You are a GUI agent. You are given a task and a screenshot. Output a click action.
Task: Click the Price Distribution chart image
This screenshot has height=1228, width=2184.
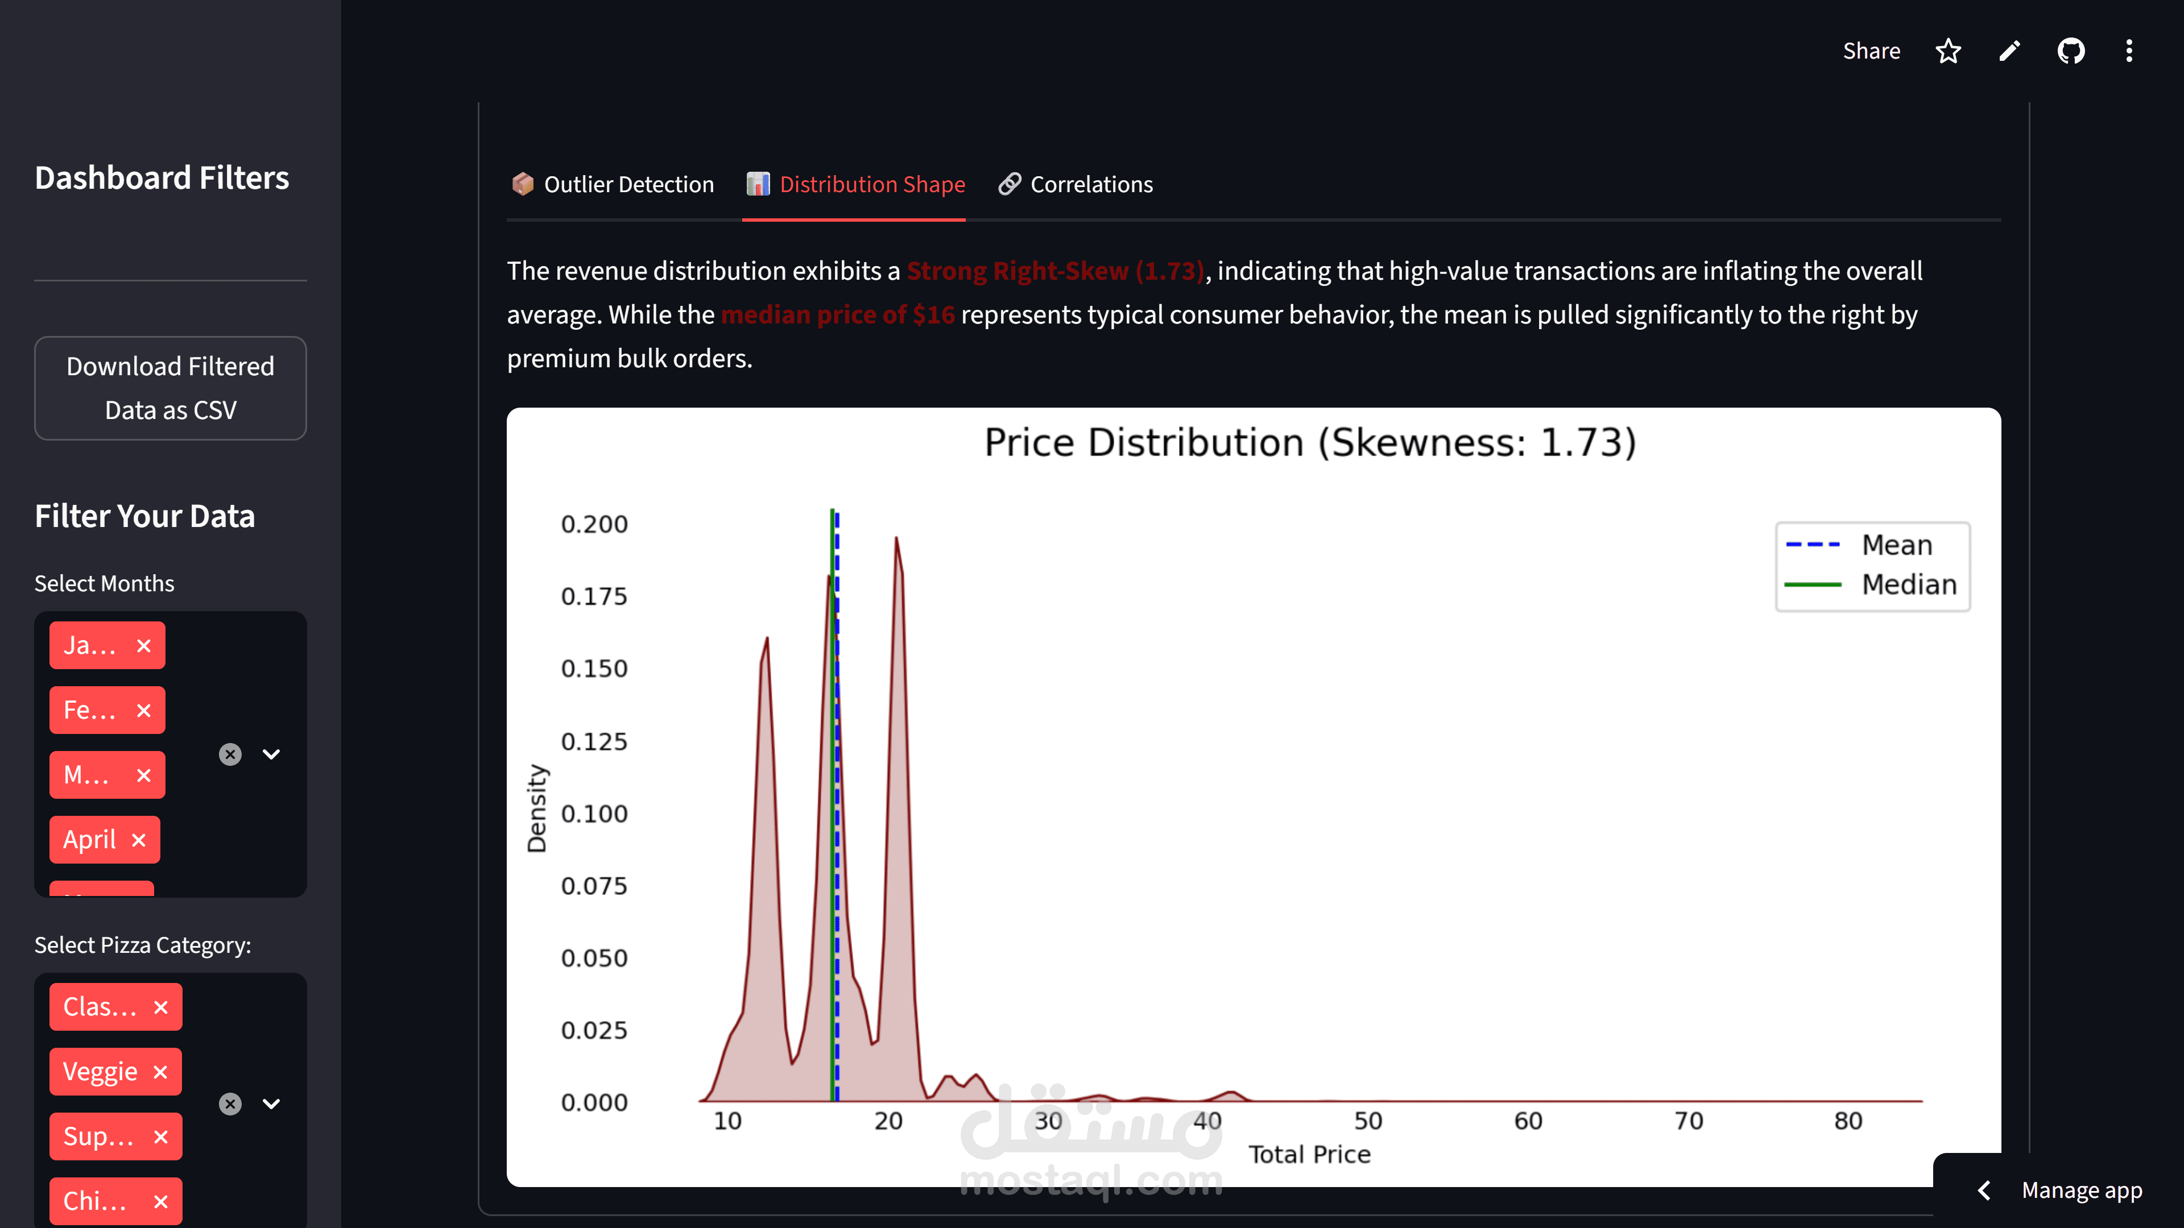pyautogui.click(x=1253, y=796)
